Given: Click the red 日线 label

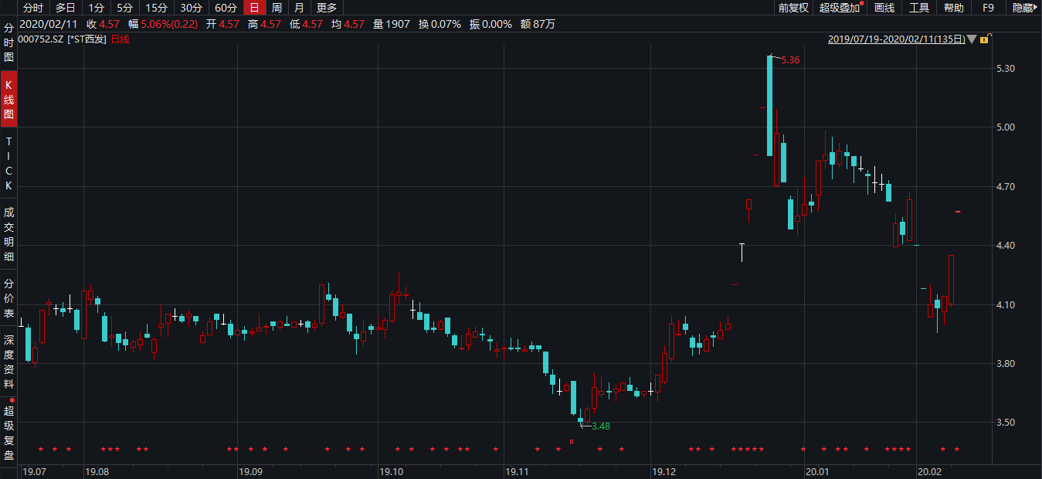Looking at the screenshot, I should tap(120, 39).
